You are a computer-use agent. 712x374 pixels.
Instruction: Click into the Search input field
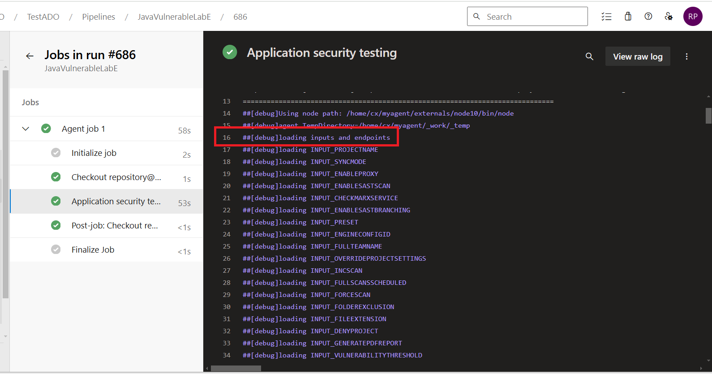click(x=527, y=17)
